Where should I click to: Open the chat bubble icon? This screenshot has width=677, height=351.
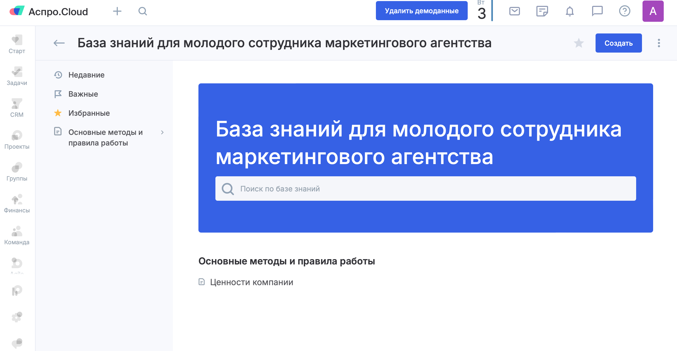(597, 11)
